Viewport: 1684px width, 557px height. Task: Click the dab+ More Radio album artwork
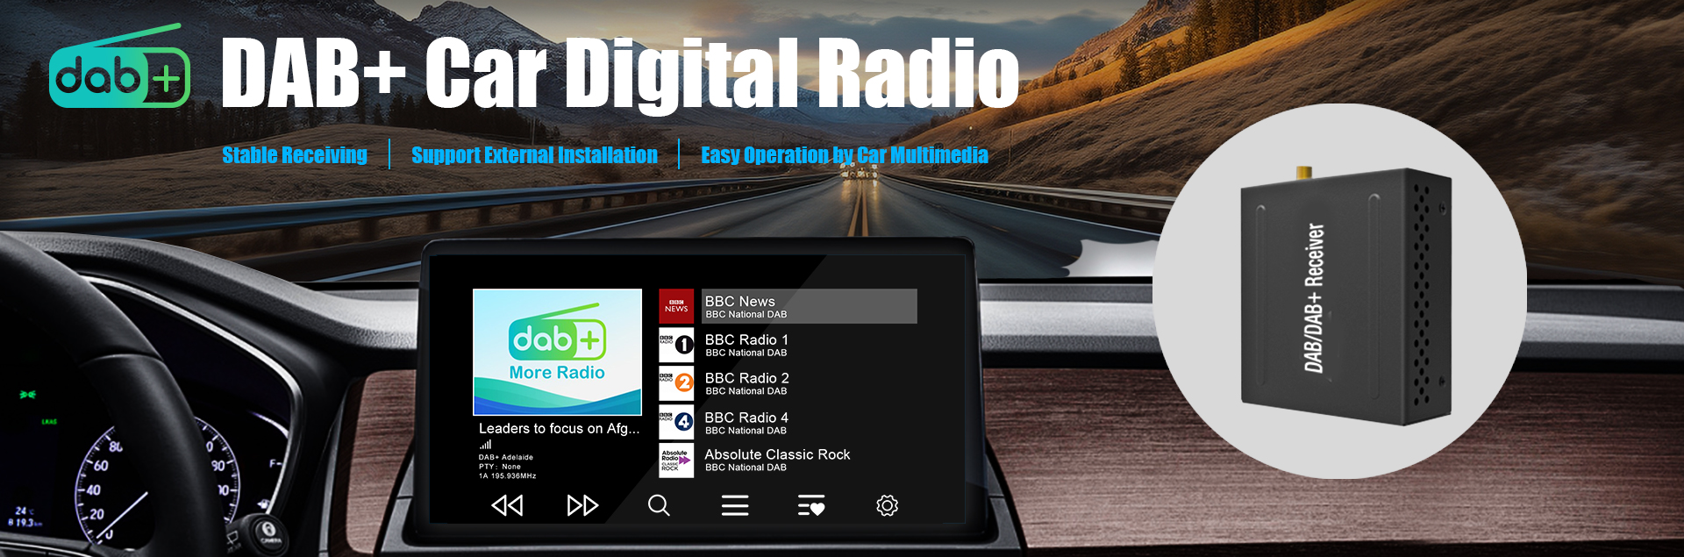(558, 352)
